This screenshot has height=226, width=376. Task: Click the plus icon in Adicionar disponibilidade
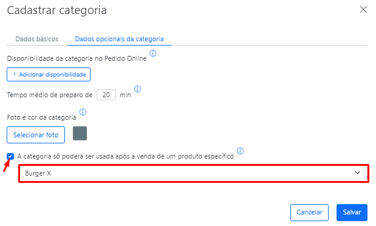point(15,74)
